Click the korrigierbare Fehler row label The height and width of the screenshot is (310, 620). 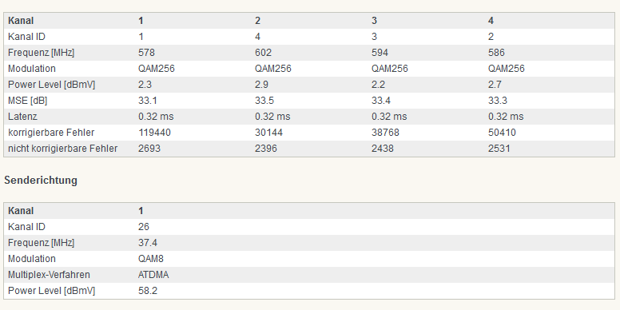coord(51,133)
